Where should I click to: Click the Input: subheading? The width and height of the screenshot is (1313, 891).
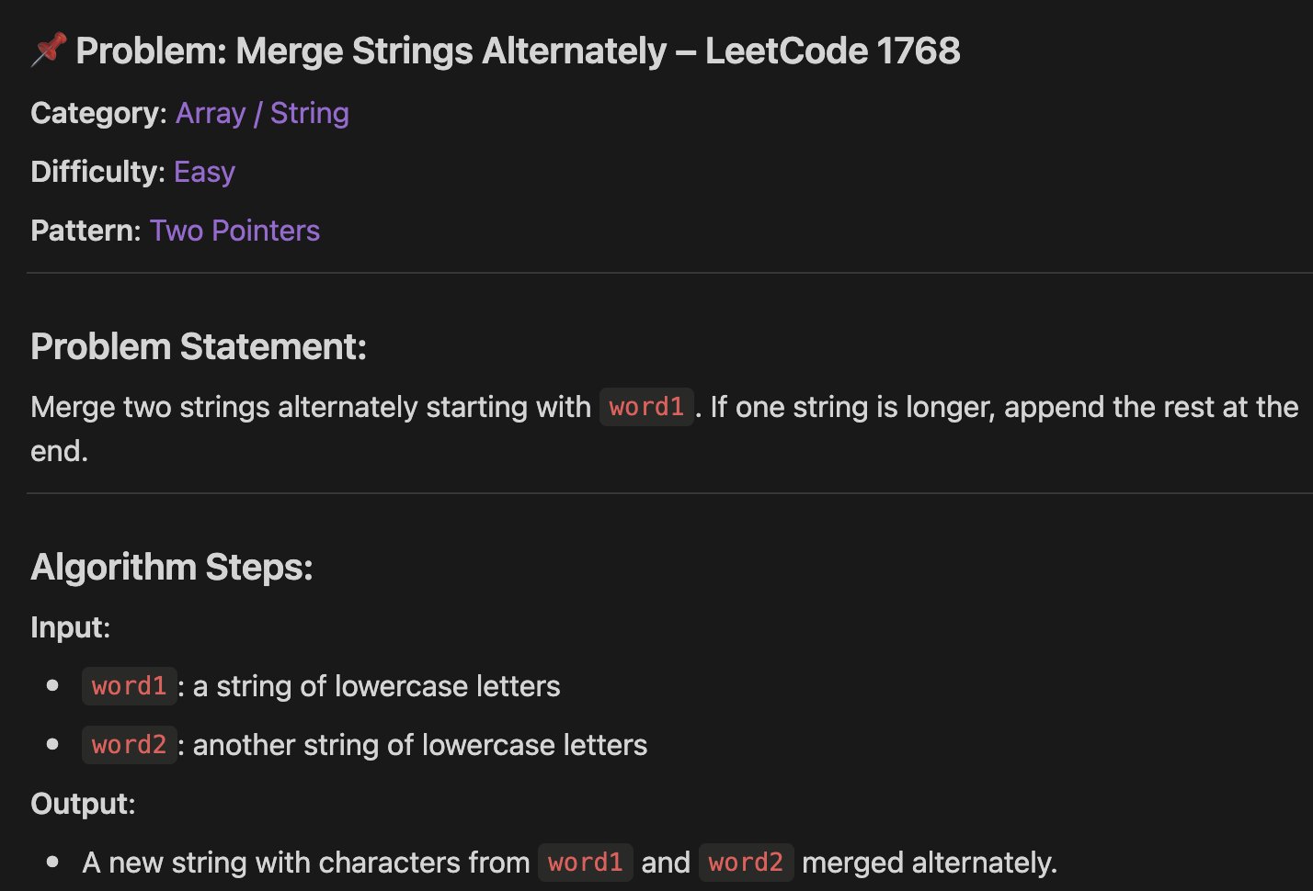[x=70, y=627]
